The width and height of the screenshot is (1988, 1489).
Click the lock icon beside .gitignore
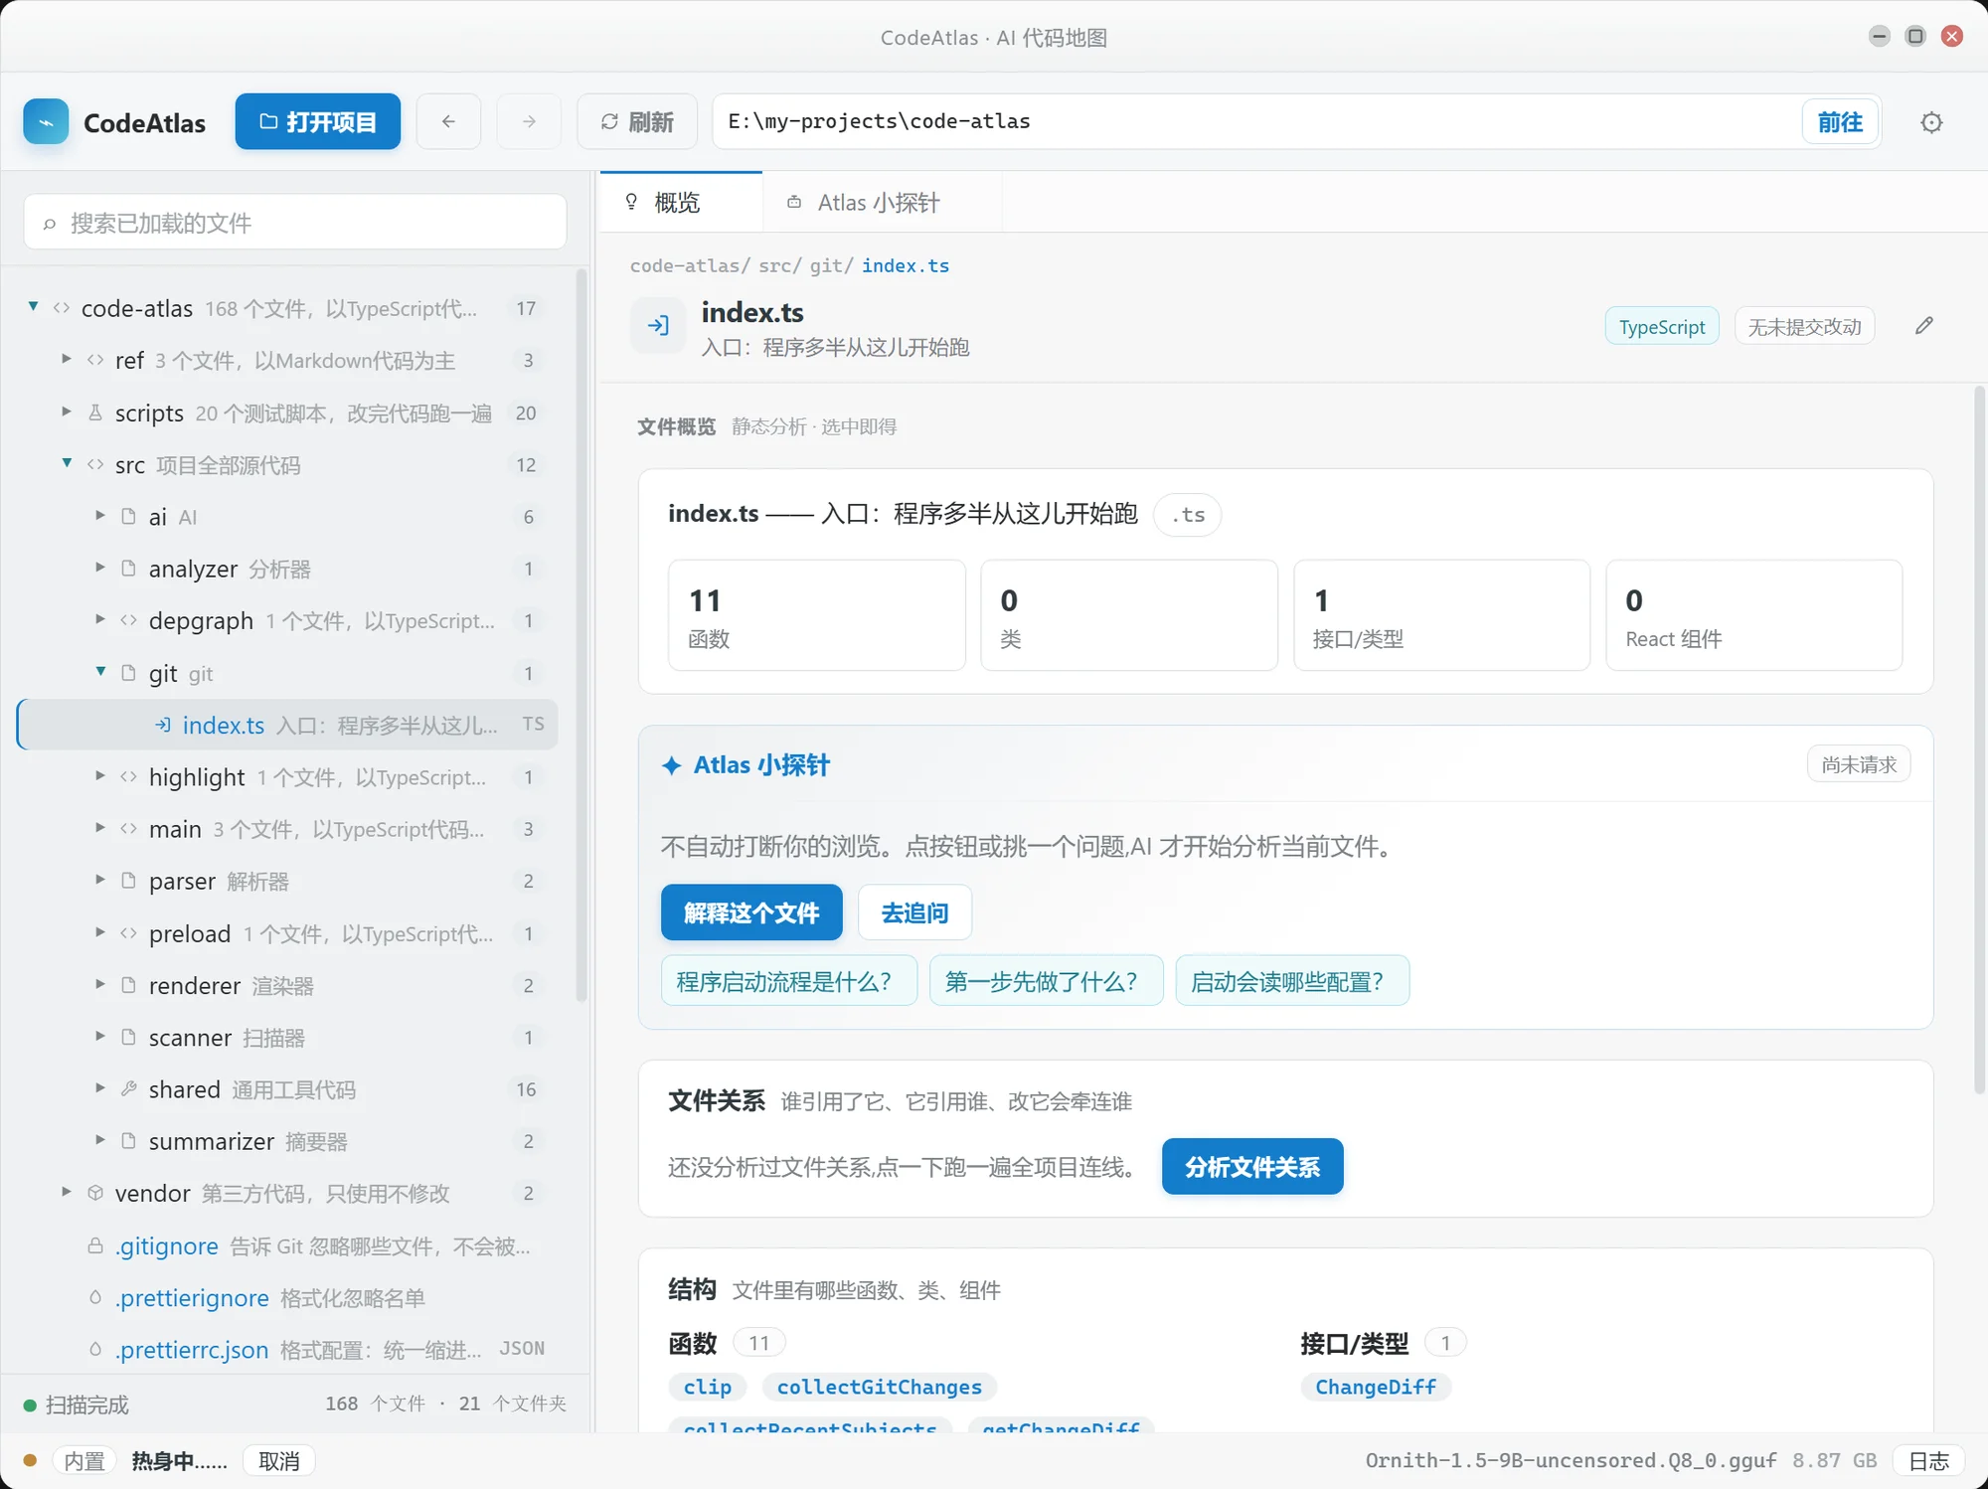click(95, 1245)
